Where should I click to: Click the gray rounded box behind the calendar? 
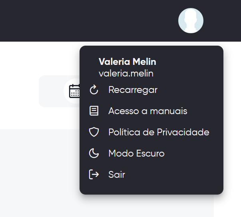pyautogui.click(x=51, y=91)
